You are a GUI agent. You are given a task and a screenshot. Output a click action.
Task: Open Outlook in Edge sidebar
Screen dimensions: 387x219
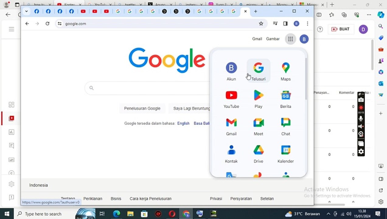point(381,83)
